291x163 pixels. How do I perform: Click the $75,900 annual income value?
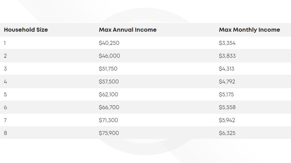pos(109,133)
